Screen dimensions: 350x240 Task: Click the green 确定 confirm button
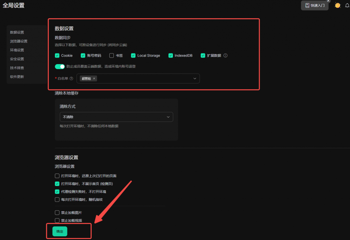60,231
